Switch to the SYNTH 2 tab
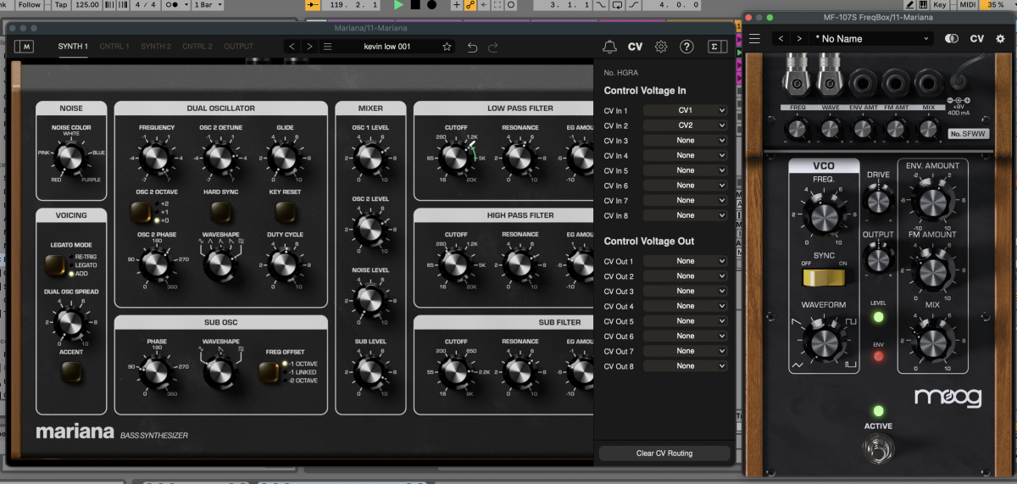Viewport: 1017px width, 484px height. (x=156, y=47)
